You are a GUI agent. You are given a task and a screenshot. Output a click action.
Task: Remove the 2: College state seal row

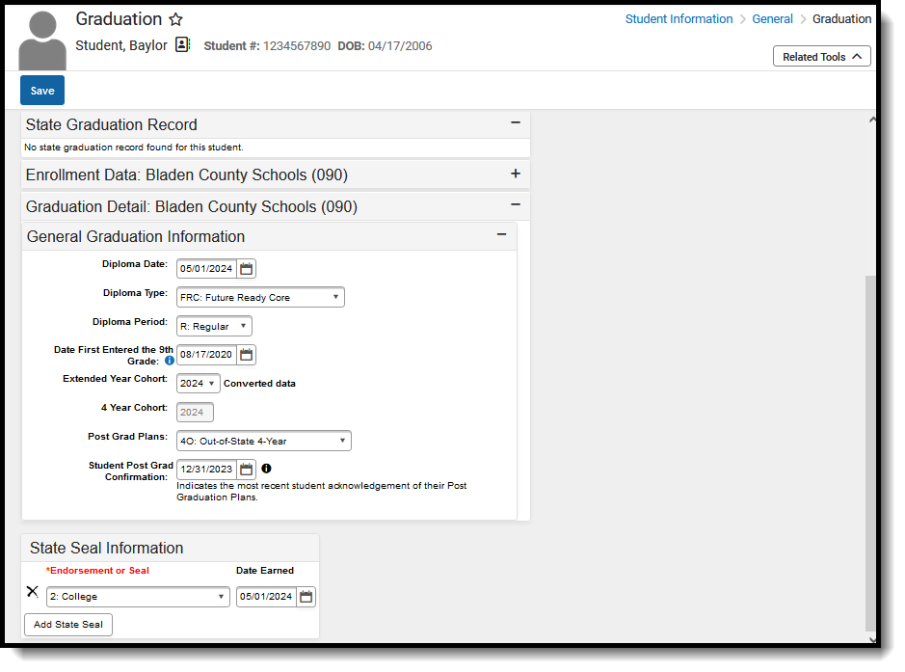33,591
